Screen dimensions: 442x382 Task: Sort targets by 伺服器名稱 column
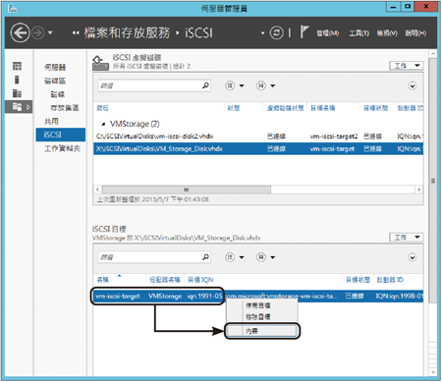point(164,280)
